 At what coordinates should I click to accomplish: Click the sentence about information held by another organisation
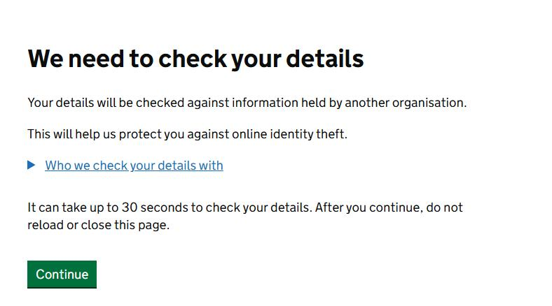pos(247,103)
